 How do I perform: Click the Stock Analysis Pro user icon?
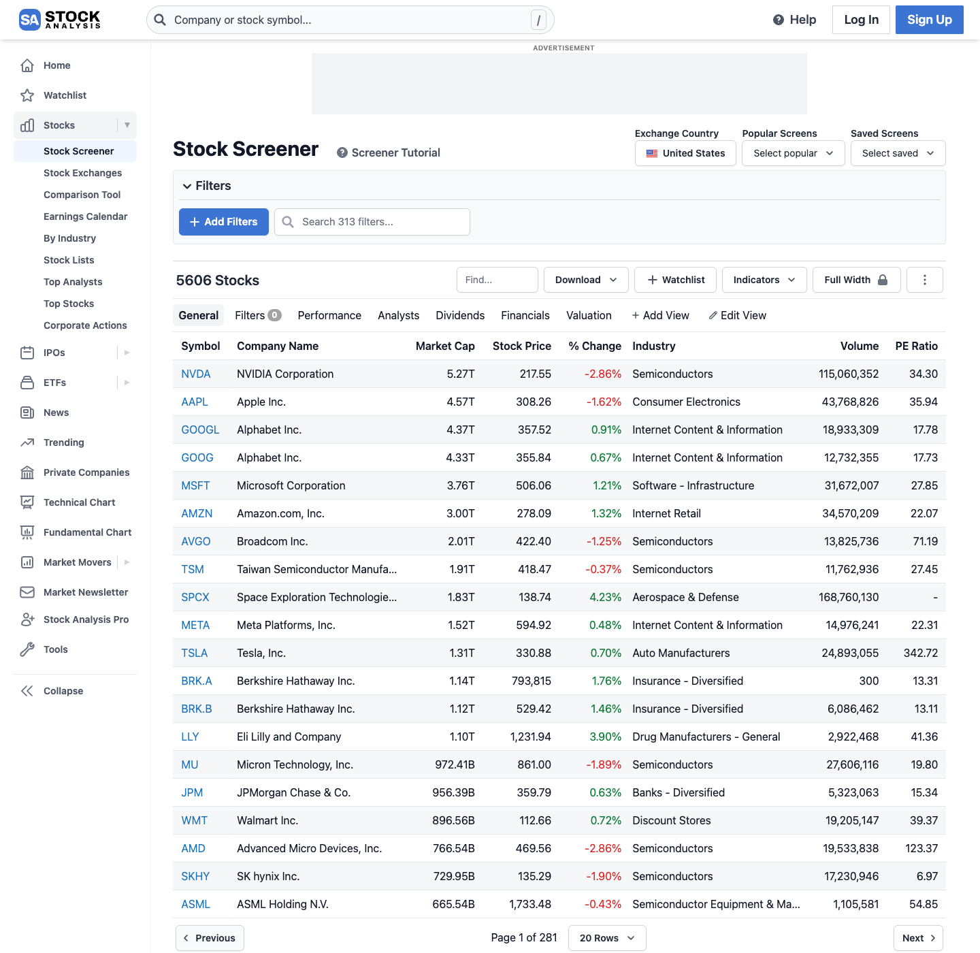point(27,619)
